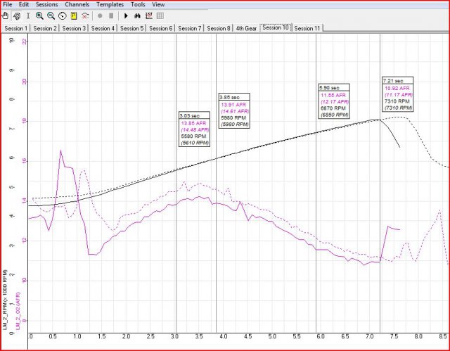Viewport: 450px width, 351px height.
Task: Click the zoom in magnifier icon
Action: [40, 15]
